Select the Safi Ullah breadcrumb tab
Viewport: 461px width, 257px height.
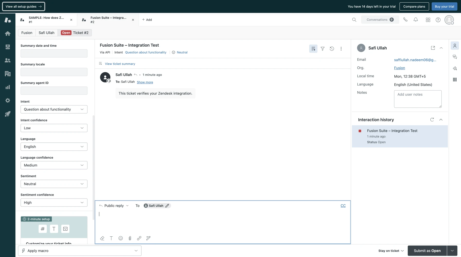47,33
